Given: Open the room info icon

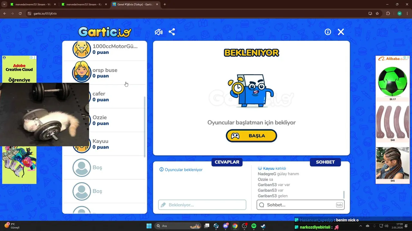Looking at the screenshot, I should tap(328, 32).
